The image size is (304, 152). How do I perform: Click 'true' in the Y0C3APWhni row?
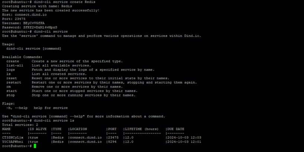(34, 142)
